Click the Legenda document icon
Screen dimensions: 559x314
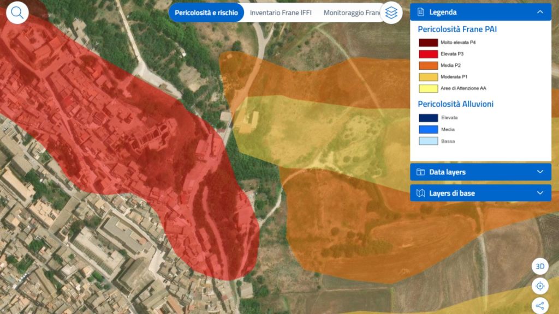pos(421,12)
